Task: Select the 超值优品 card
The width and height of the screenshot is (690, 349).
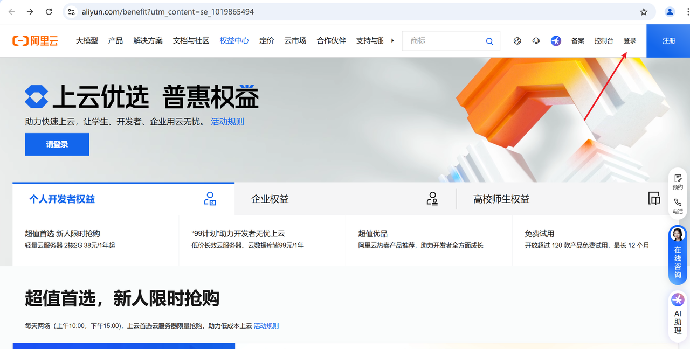Action: 429,239
